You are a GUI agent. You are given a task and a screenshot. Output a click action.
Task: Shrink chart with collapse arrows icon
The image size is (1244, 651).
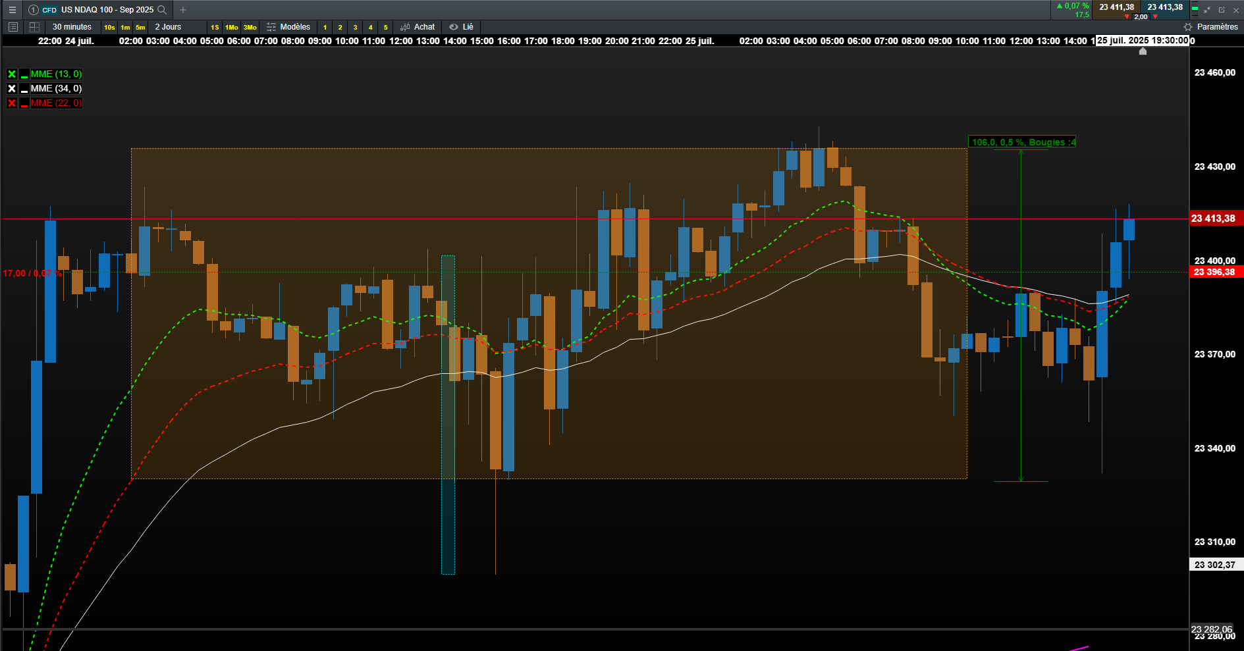click(1207, 10)
